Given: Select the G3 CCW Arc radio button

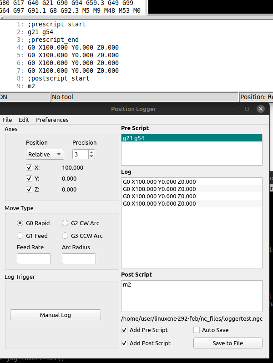Looking at the screenshot, I should [65, 236].
